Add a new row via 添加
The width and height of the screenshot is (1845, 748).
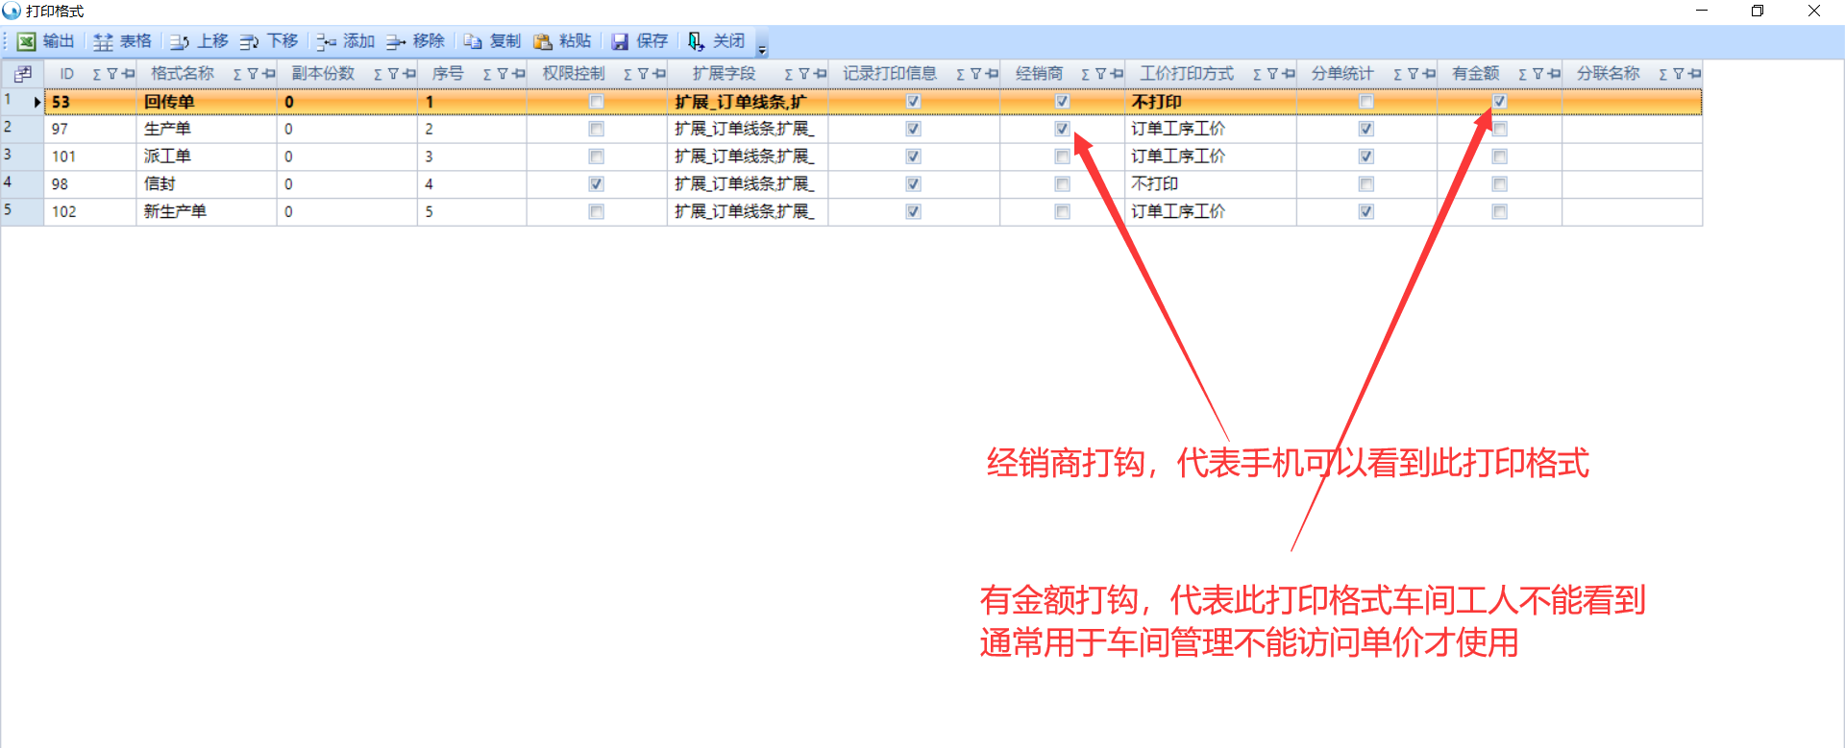(x=327, y=41)
